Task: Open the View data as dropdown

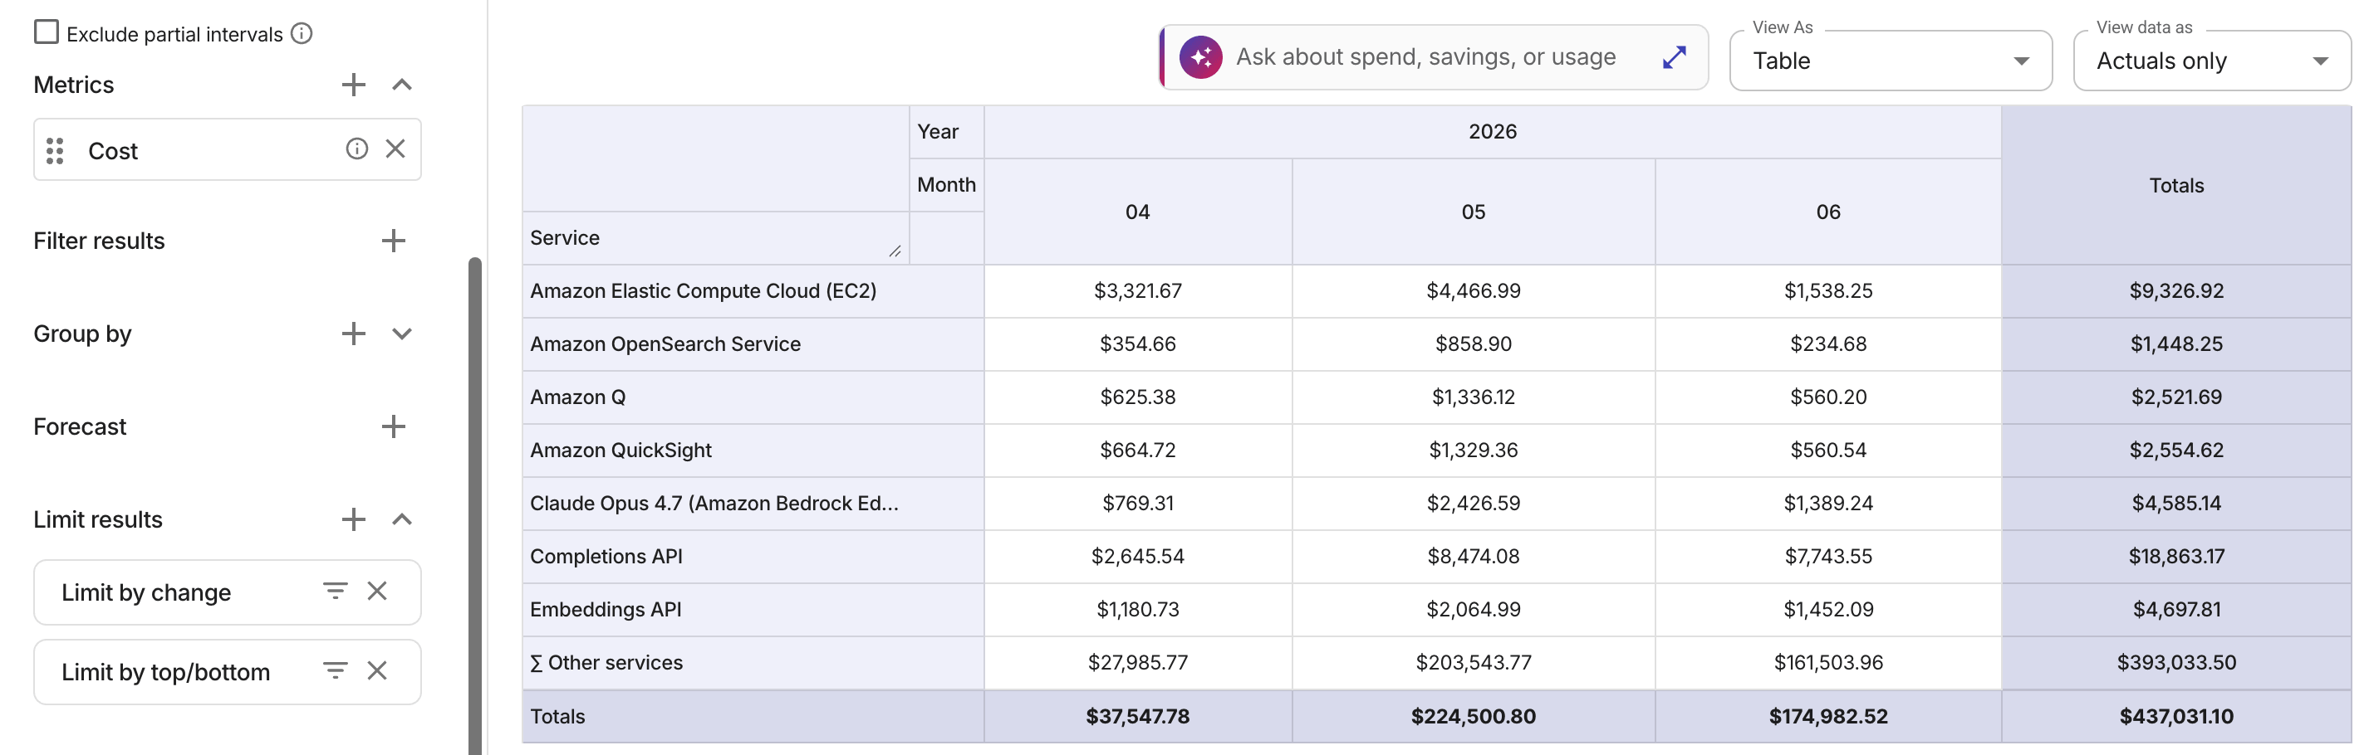Action: [2212, 61]
